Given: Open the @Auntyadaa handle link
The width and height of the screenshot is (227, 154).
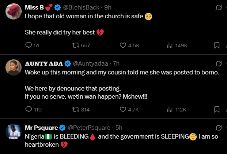Looking at the screenshot, I should [x=91, y=64].
